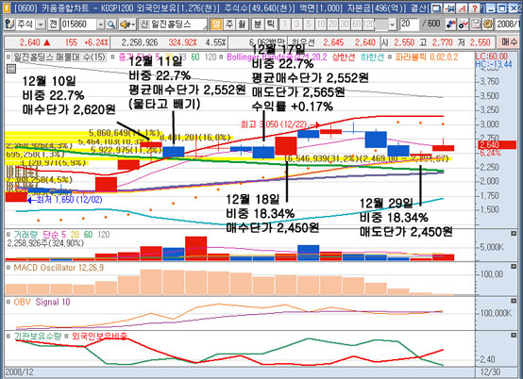Choose the 30 interval button

click(x=345, y=24)
